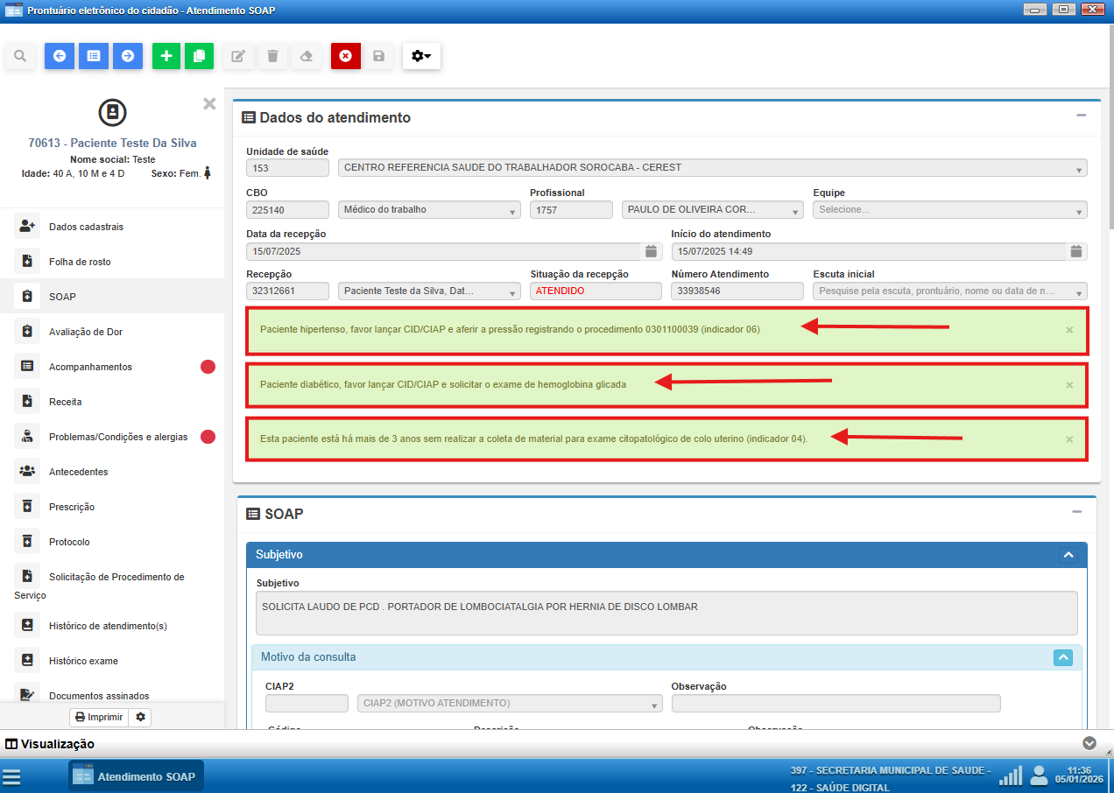Viewport: 1114px width, 793px height.
Task: Click the Imprimir button
Action: point(99,717)
